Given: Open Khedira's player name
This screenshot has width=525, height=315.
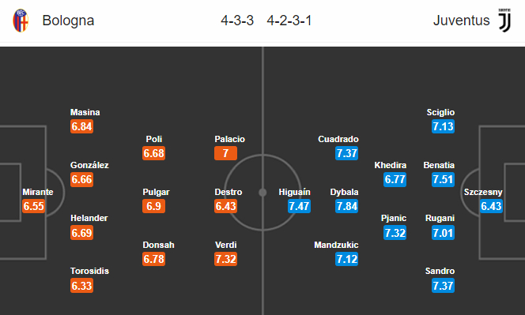Looking at the screenshot, I should [x=391, y=165].
